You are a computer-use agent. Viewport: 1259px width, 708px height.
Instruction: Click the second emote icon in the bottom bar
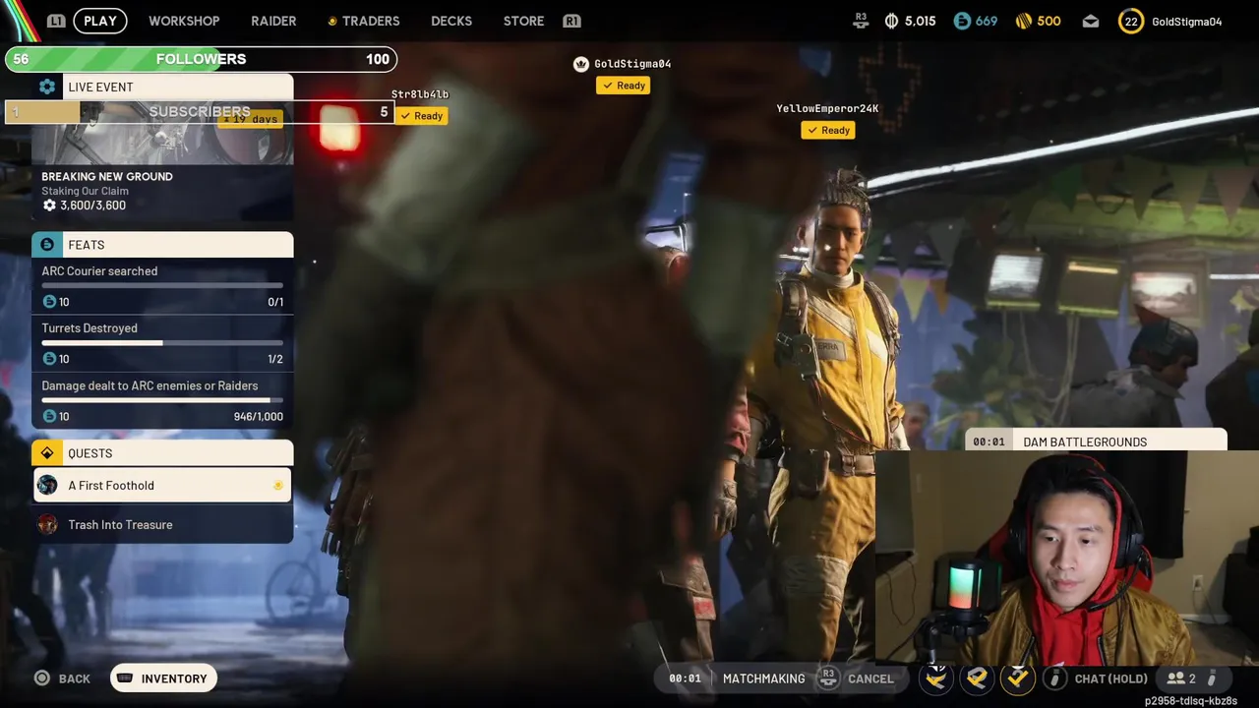[977, 678]
